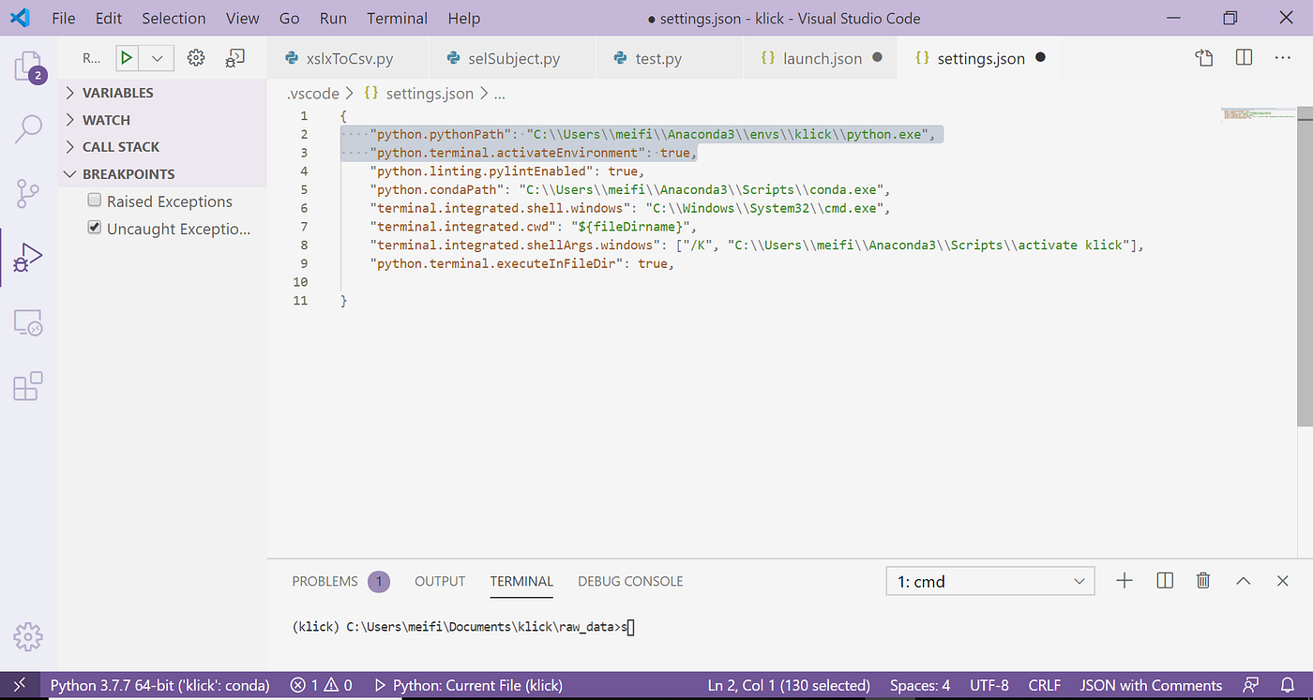Start debugging with the green play icon
Image resolution: width=1313 pixels, height=700 pixels.
pyautogui.click(x=127, y=57)
